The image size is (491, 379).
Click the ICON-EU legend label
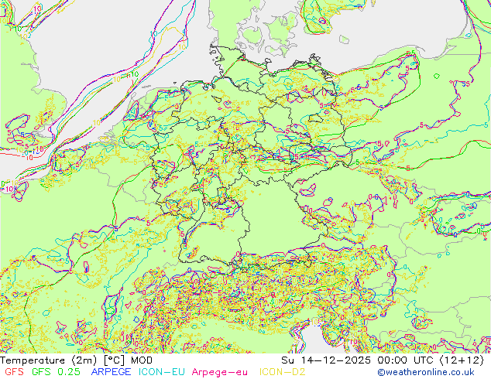(162, 372)
